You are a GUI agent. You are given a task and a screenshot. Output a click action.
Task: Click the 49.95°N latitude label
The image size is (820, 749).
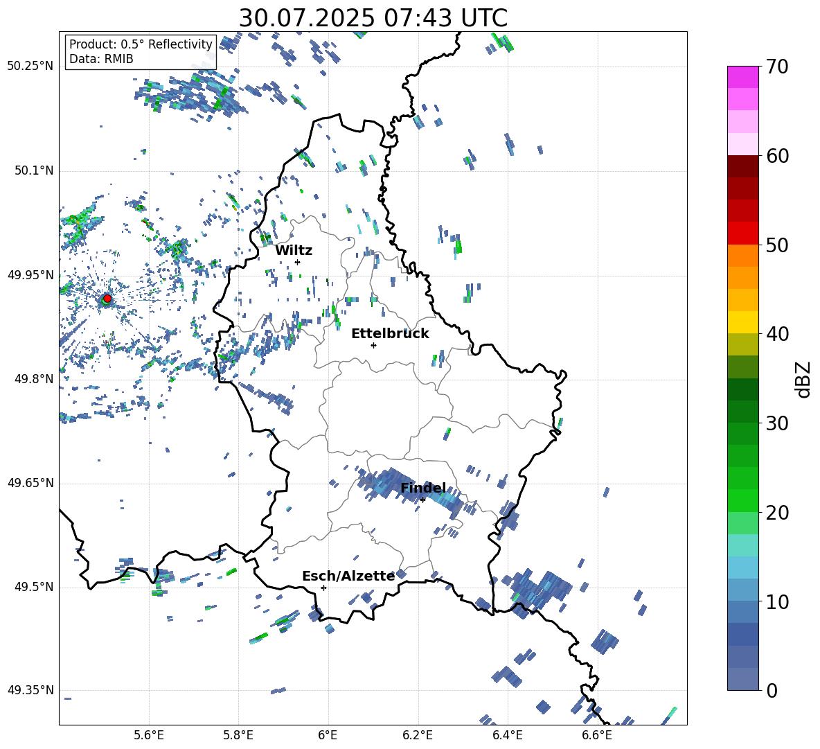(x=30, y=275)
